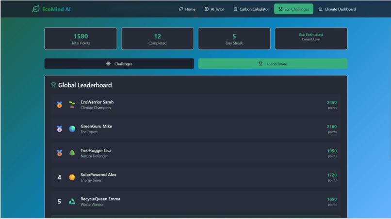Click the 2450 points value
391x219 pixels.
click(332, 102)
